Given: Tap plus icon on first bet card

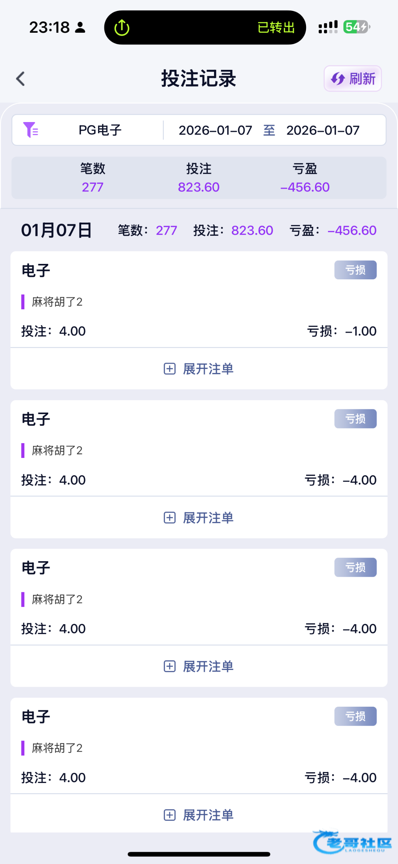Looking at the screenshot, I should coord(170,369).
